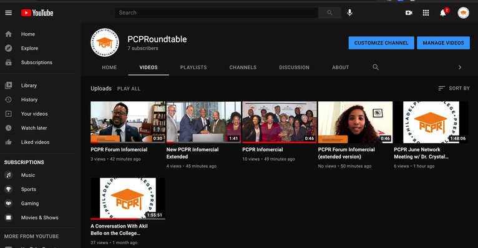Click the right arrow next to the channel tabs
478x248 pixels.
pyautogui.click(x=460, y=67)
